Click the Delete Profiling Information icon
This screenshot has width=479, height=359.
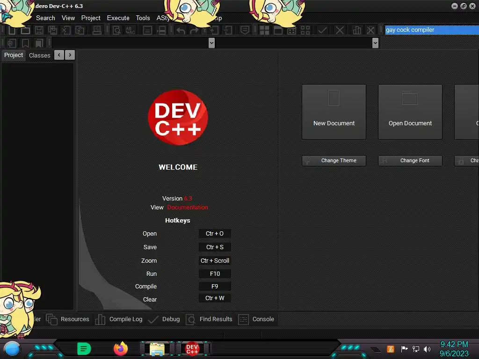click(370, 30)
